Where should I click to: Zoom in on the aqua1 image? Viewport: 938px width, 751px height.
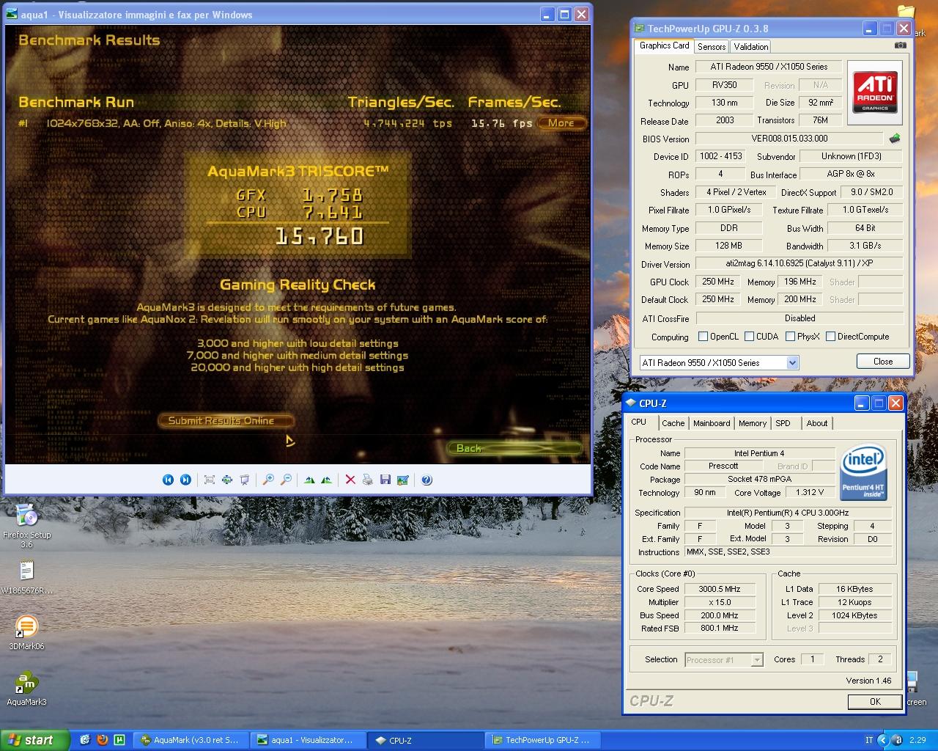[x=268, y=480]
